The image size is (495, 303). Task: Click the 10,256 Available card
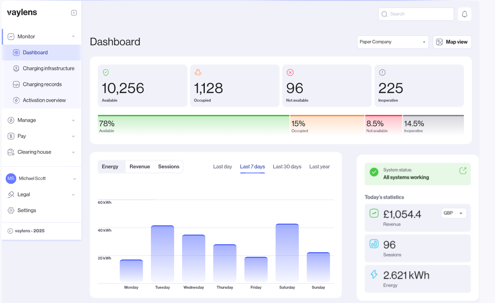coord(143,85)
